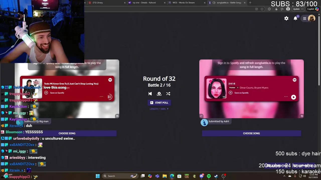321x180 pixels.
Task: Close the Words On Stream tab
Action: [205, 3]
